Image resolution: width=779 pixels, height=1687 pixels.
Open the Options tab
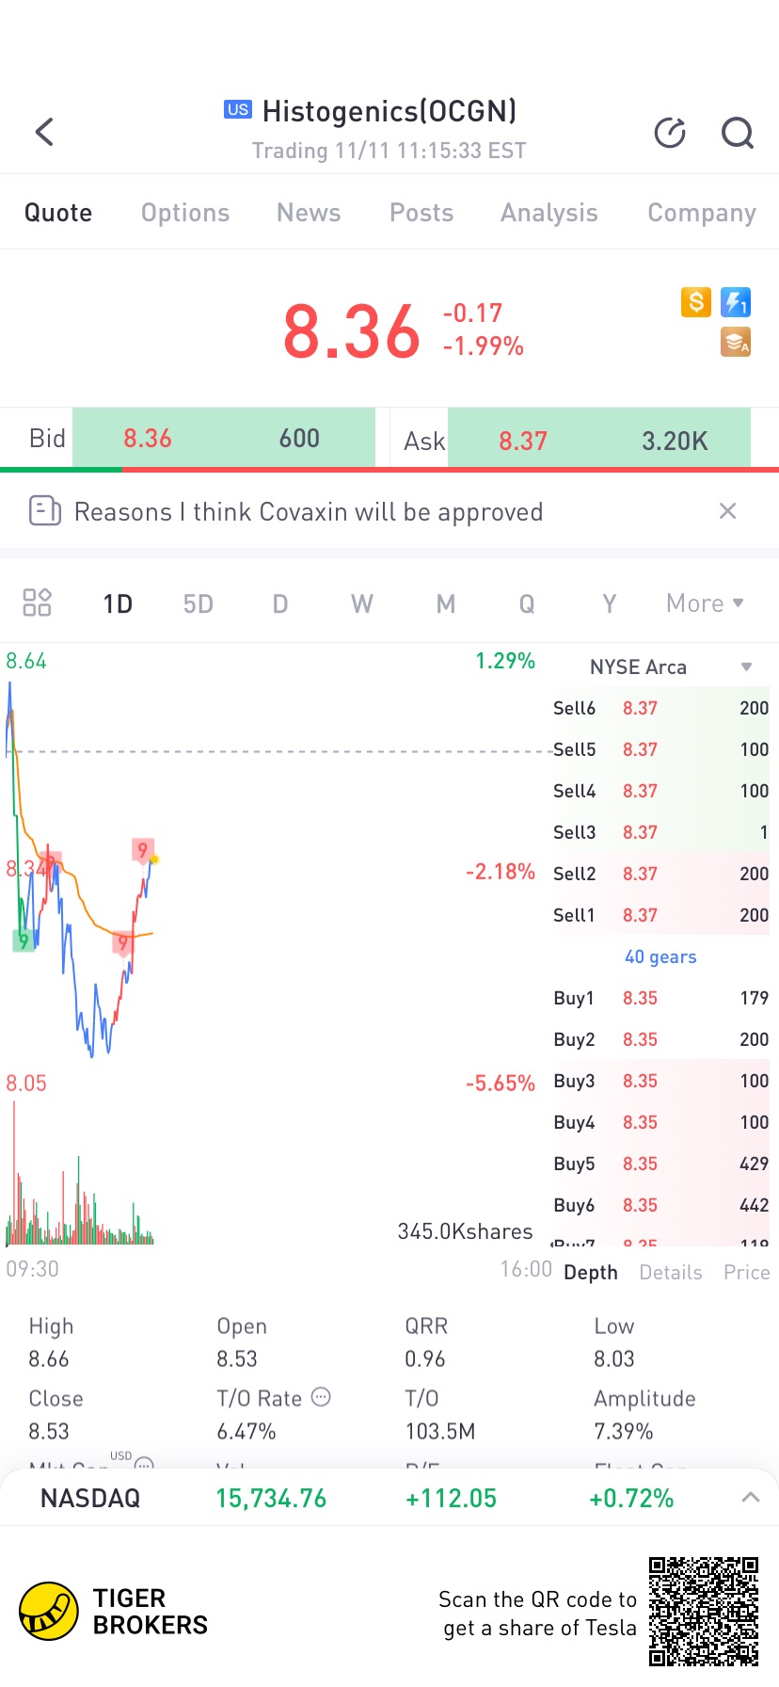click(x=185, y=213)
